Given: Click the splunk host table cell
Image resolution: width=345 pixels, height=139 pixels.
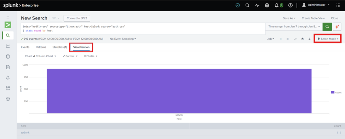Looking at the screenshot, I should click(x=25, y=133).
